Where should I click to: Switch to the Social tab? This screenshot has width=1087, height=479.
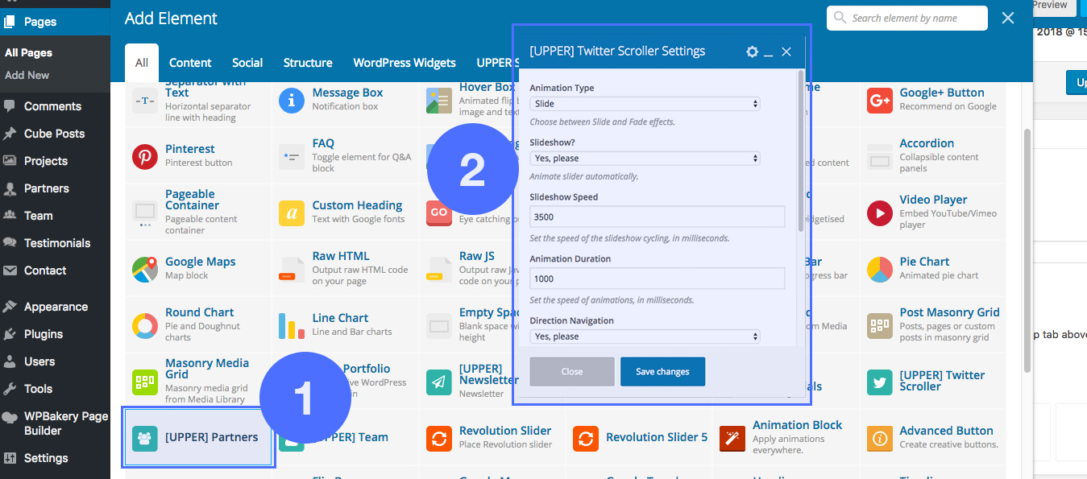pos(247,63)
